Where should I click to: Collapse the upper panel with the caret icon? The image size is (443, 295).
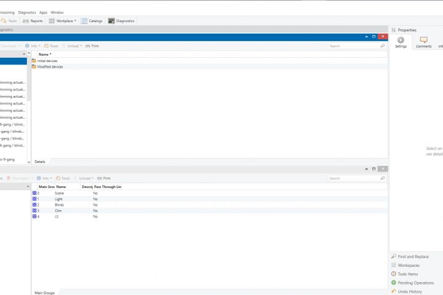pos(367,37)
